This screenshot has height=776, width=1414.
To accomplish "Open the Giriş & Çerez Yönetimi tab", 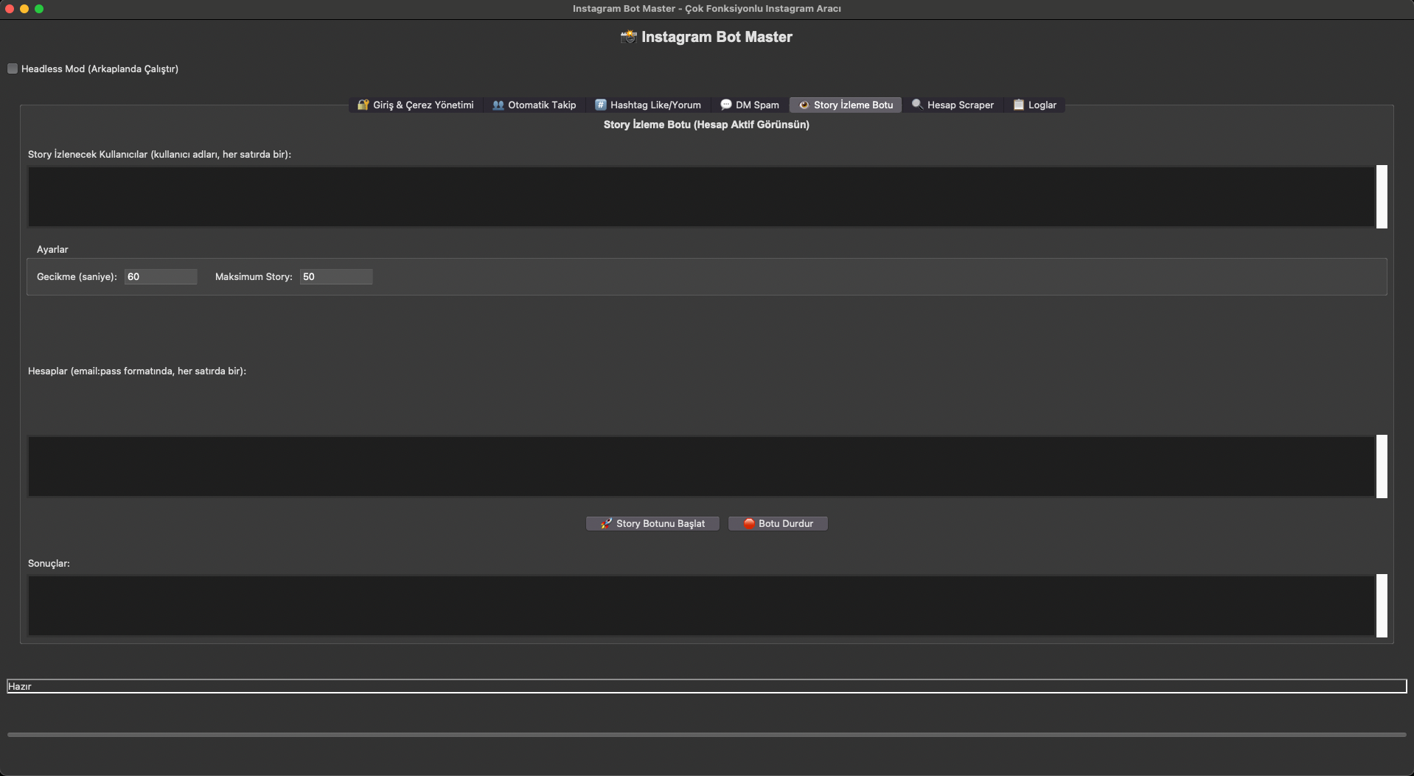I will [416, 105].
